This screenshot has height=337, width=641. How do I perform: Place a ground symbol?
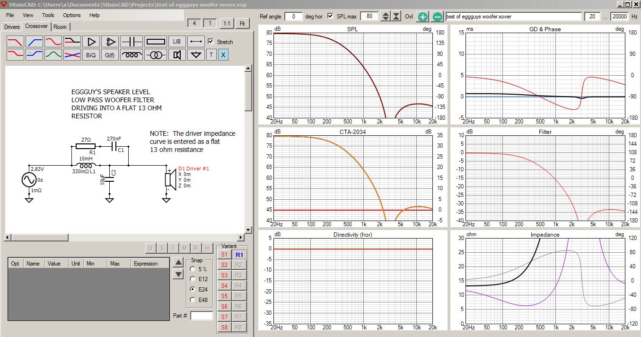tap(196, 55)
